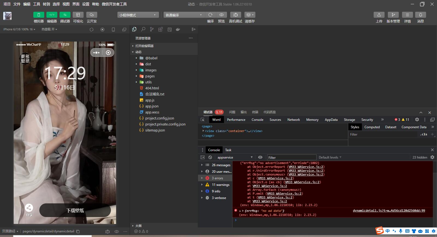Screen dimensions: 437x237
Task: Open the Default levels dropdown in console
Action: pos(330,157)
